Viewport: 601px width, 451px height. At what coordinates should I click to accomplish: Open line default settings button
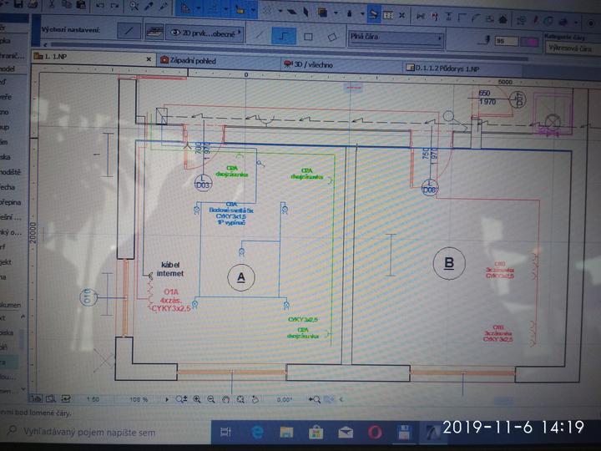click(128, 32)
